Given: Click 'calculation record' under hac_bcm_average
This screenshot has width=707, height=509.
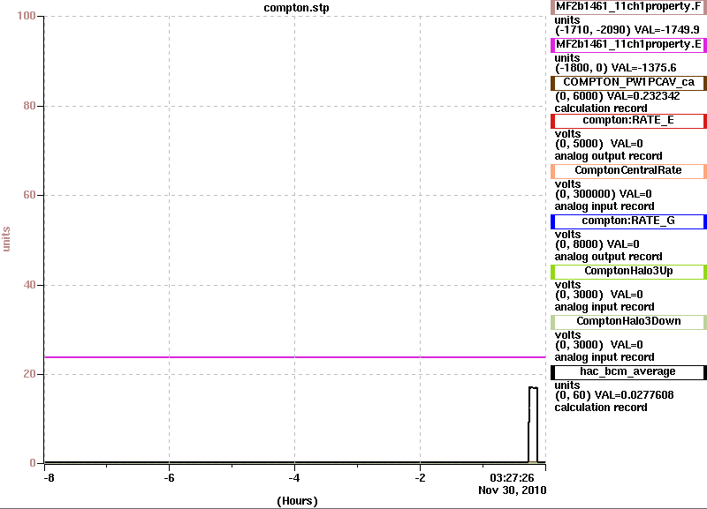Looking at the screenshot, I should tap(601, 408).
